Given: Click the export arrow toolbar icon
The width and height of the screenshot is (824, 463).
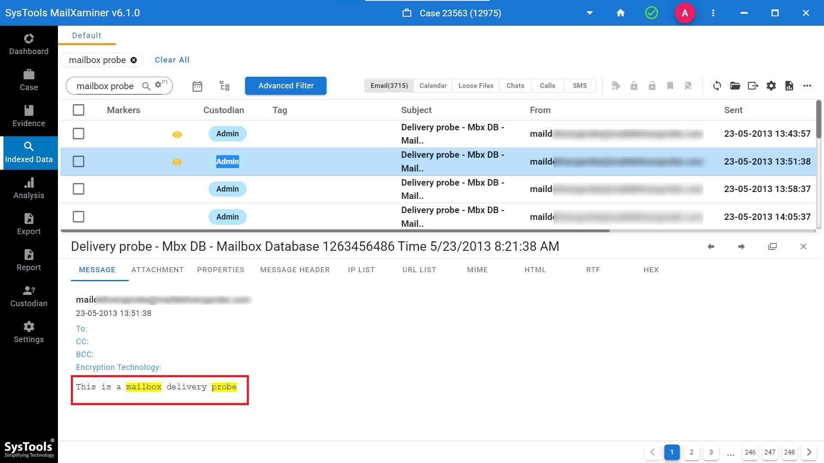Looking at the screenshot, I should pyautogui.click(x=753, y=86).
